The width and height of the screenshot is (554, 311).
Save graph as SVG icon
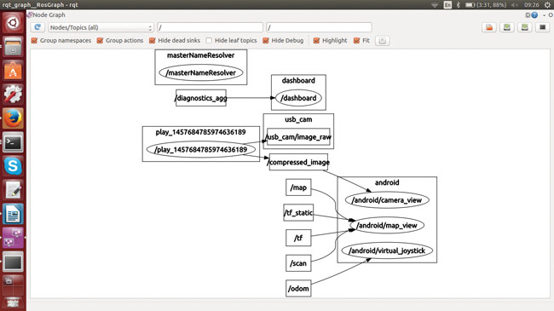pyautogui.click(x=524, y=27)
